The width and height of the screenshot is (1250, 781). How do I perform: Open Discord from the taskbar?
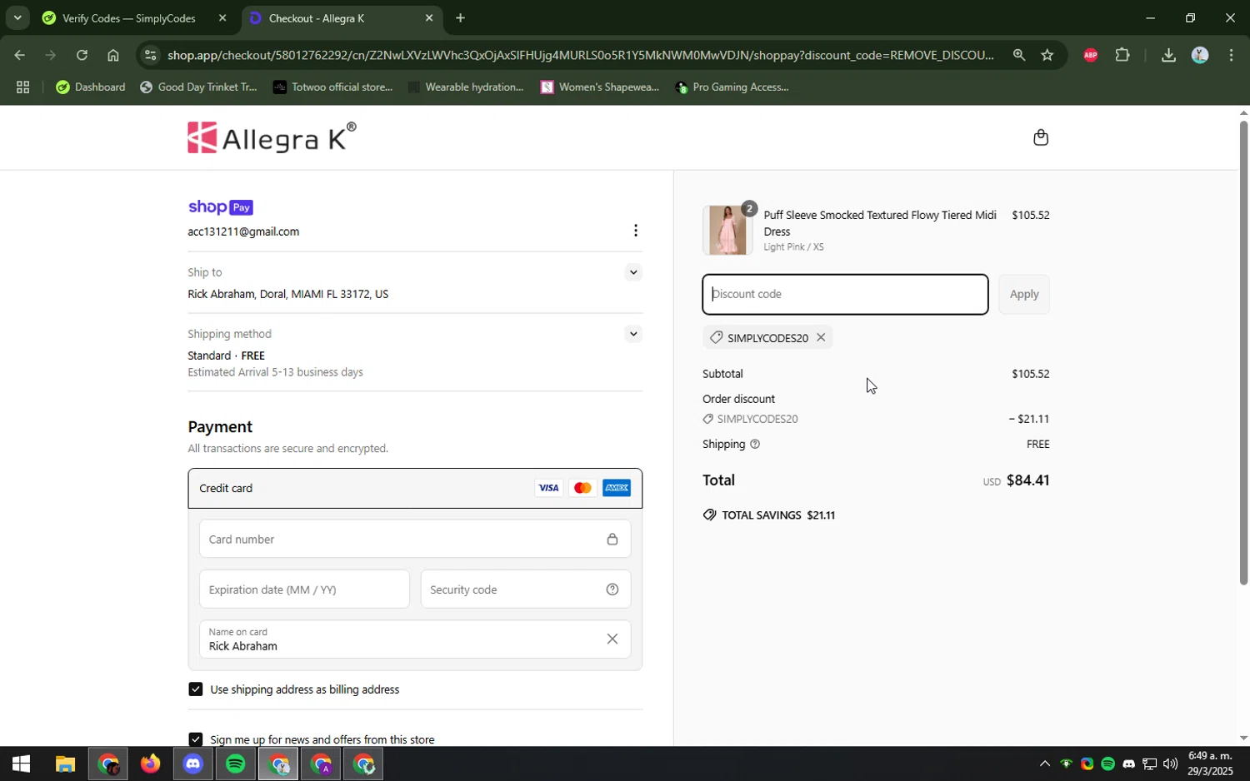[x=193, y=764]
